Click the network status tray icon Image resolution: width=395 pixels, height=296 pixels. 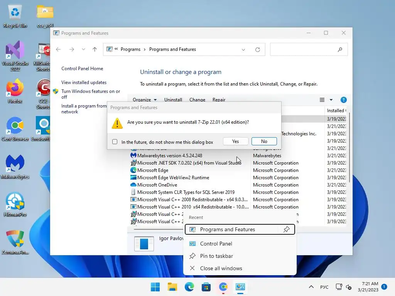pyautogui.click(x=339, y=287)
